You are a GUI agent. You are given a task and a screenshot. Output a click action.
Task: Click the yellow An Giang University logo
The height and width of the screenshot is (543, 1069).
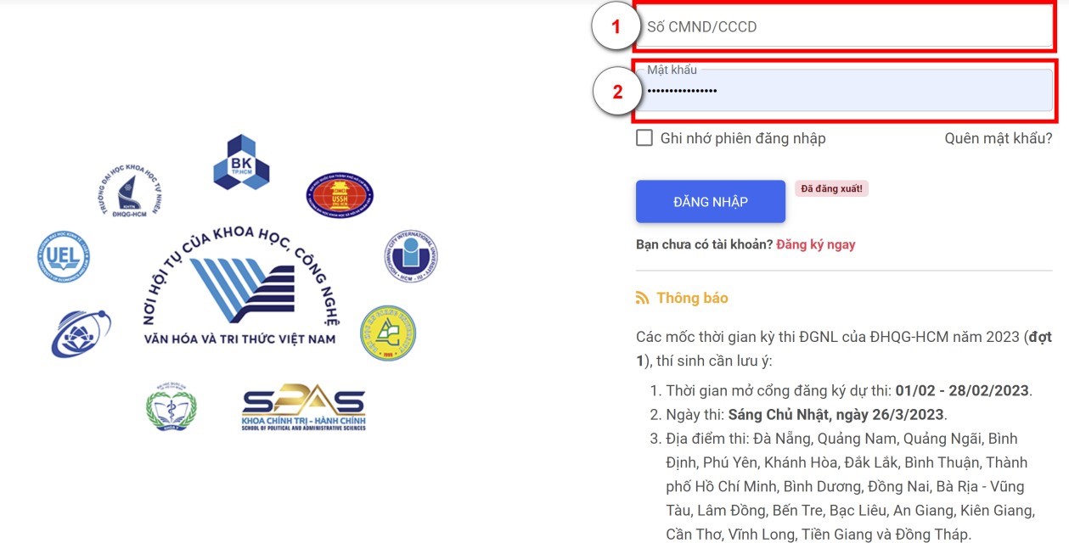(x=388, y=333)
